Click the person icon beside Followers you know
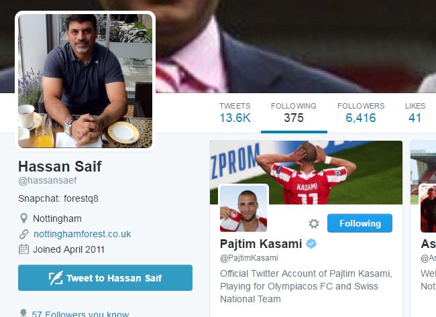Image resolution: width=436 pixels, height=317 pixels. 23,313
